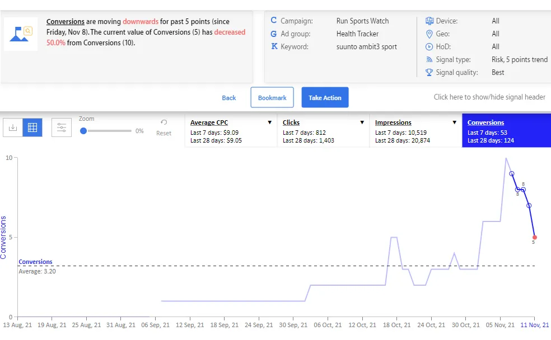This screenshot has height=340, width=551.
Task: Click the signal flag illustration icon
Action: click(x=21, y=34)
